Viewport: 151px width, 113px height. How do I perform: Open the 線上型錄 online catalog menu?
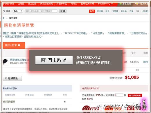coord(32,4)
